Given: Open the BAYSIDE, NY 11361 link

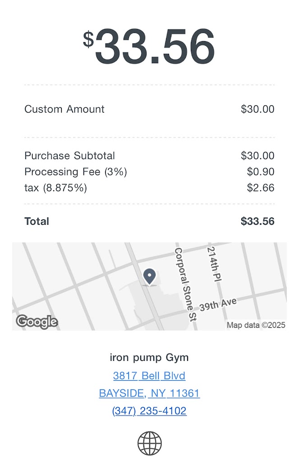Looking at the screenshot, I should [x=149, y=393].
